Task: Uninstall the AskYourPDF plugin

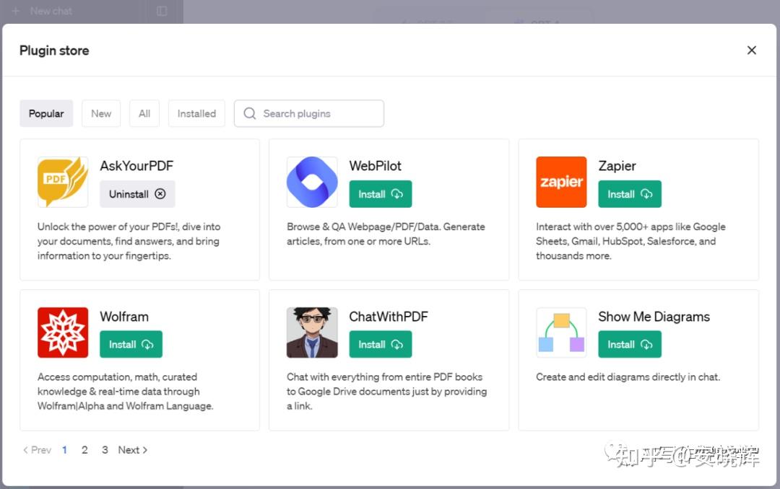Action: pyautogui.click(x=137, y=194)
